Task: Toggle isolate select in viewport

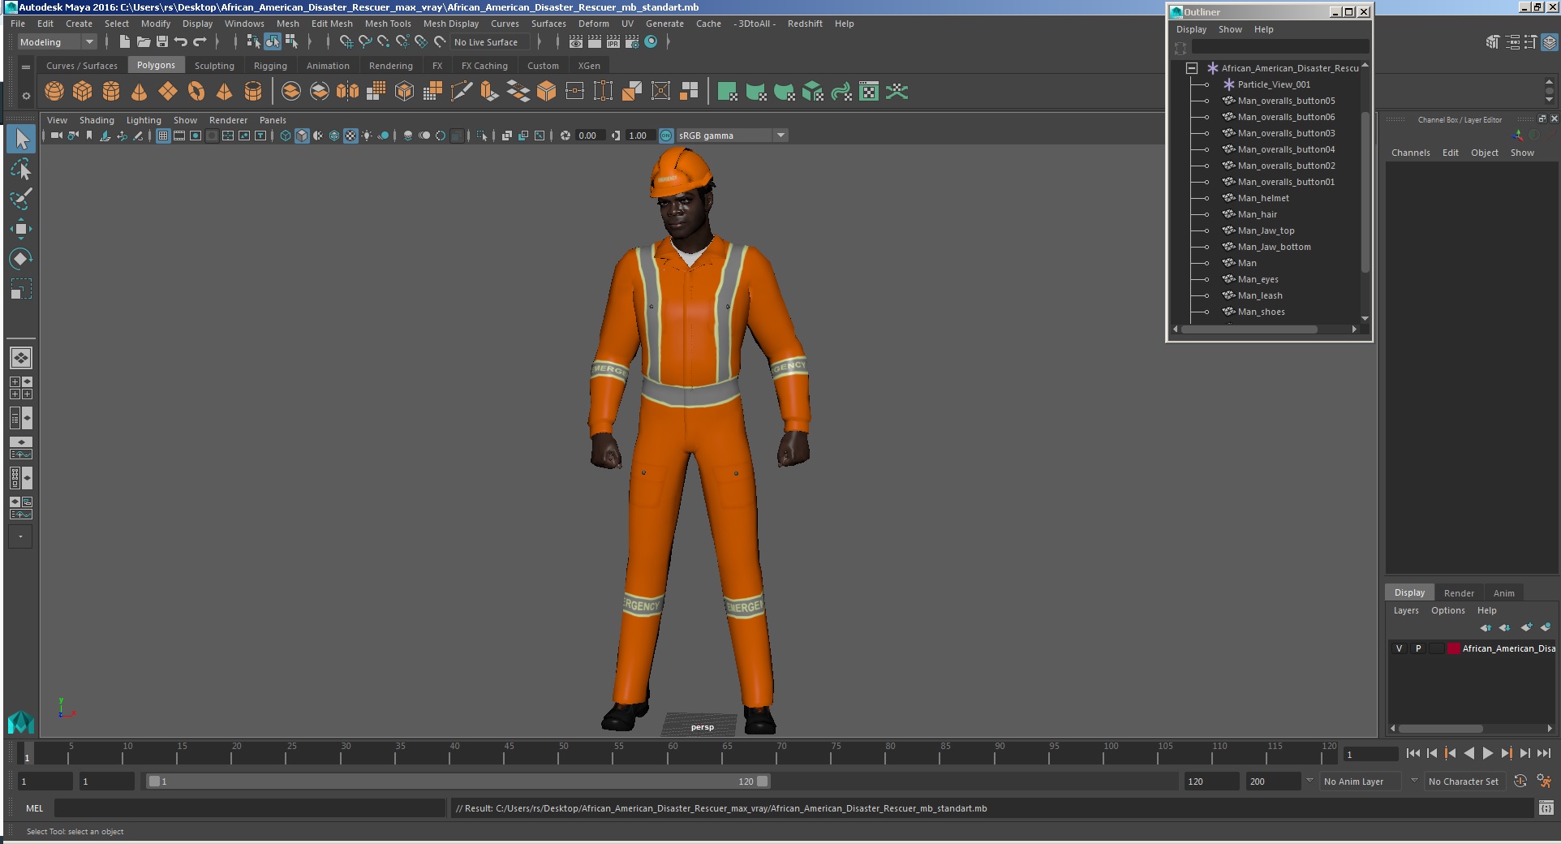Action: point(482,136)
